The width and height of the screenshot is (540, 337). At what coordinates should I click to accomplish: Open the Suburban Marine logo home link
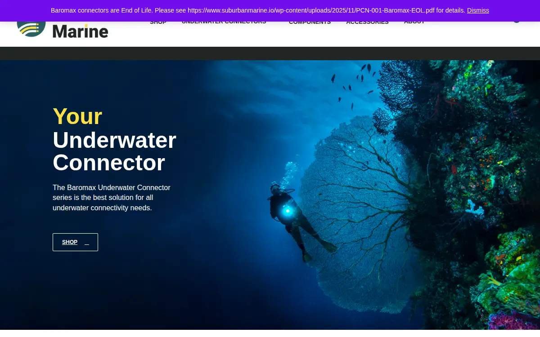coord(63,30)
